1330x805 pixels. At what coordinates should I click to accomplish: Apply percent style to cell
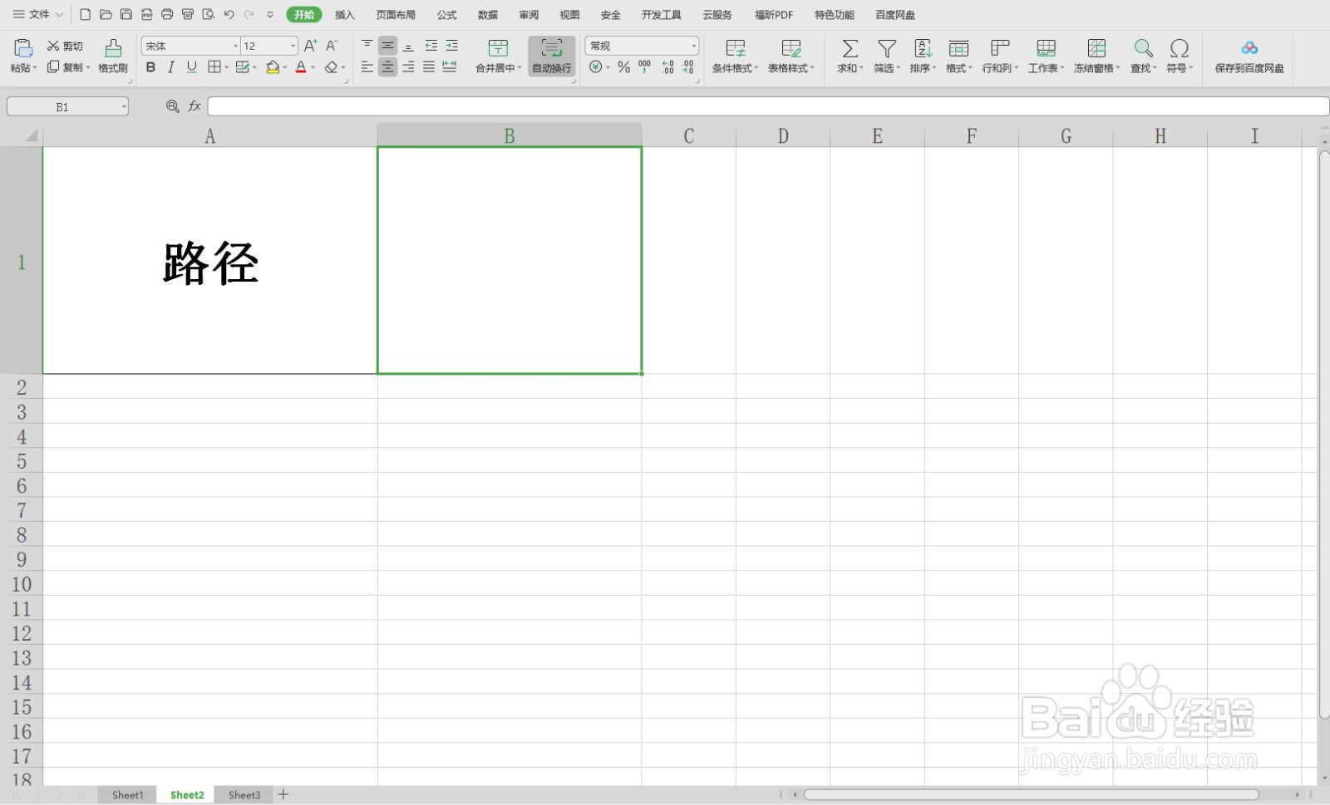[623, 67]
